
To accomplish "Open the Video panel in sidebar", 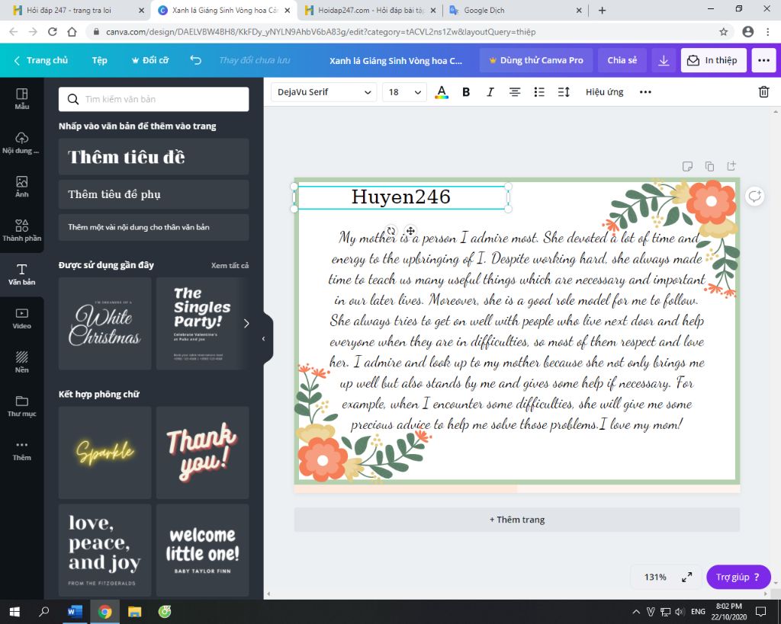I will pos(22,318).
